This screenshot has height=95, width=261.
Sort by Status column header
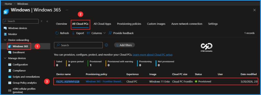198,74
